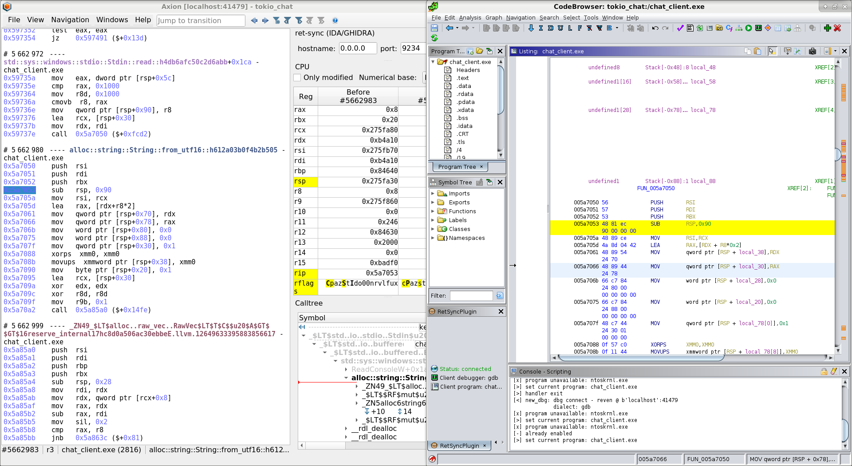Click the red X icon at the toolbar's right end

837,28
